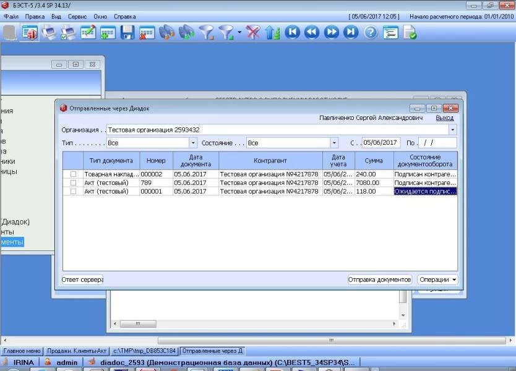Select the sum cell 240.00

[x=374, y=174]
